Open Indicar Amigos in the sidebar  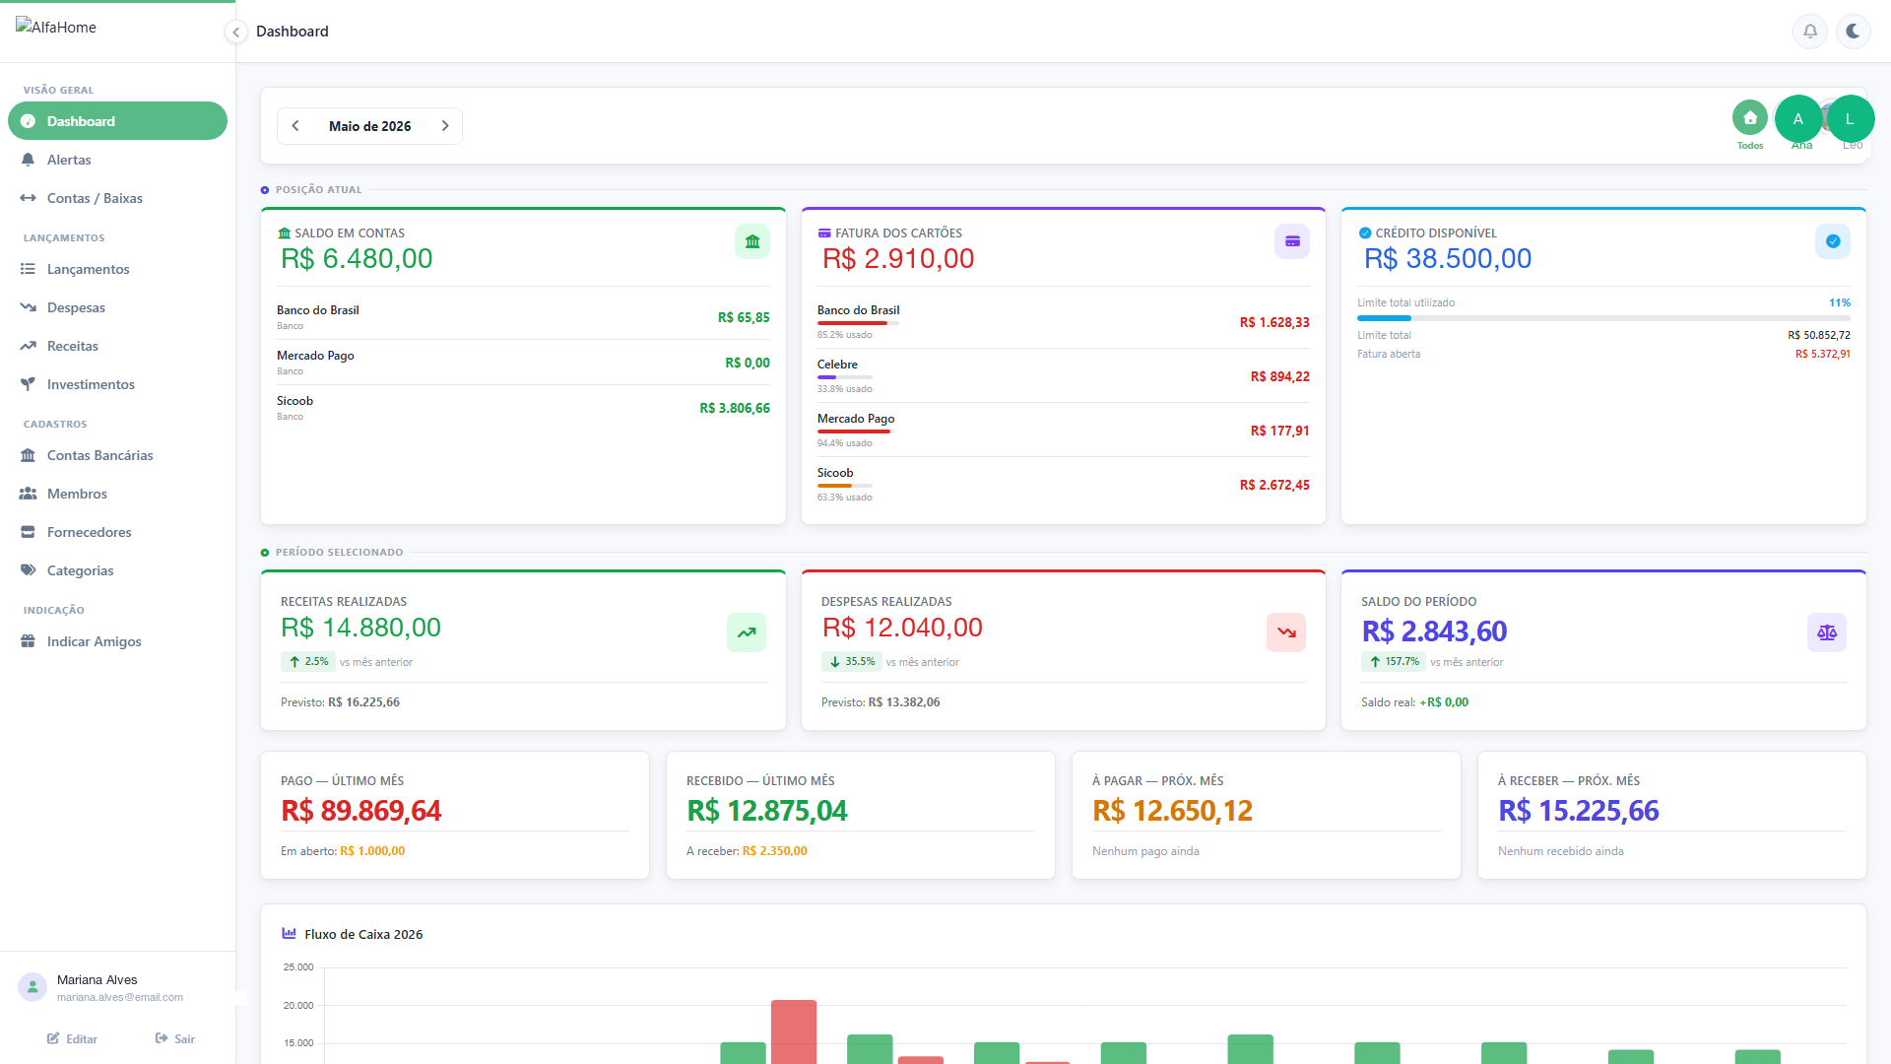click(x=117, y=641)
